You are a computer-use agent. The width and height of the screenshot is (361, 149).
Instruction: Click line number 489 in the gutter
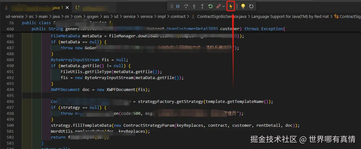[x=10, y=60]
